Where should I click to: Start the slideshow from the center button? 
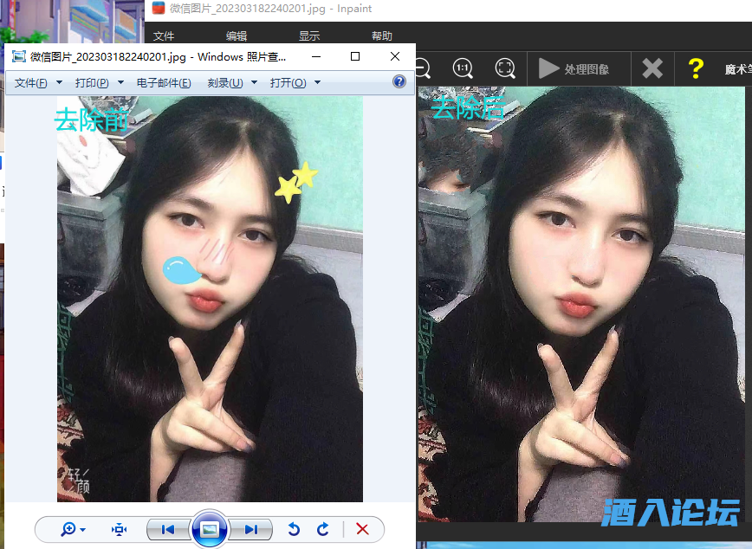coord(210,529)
